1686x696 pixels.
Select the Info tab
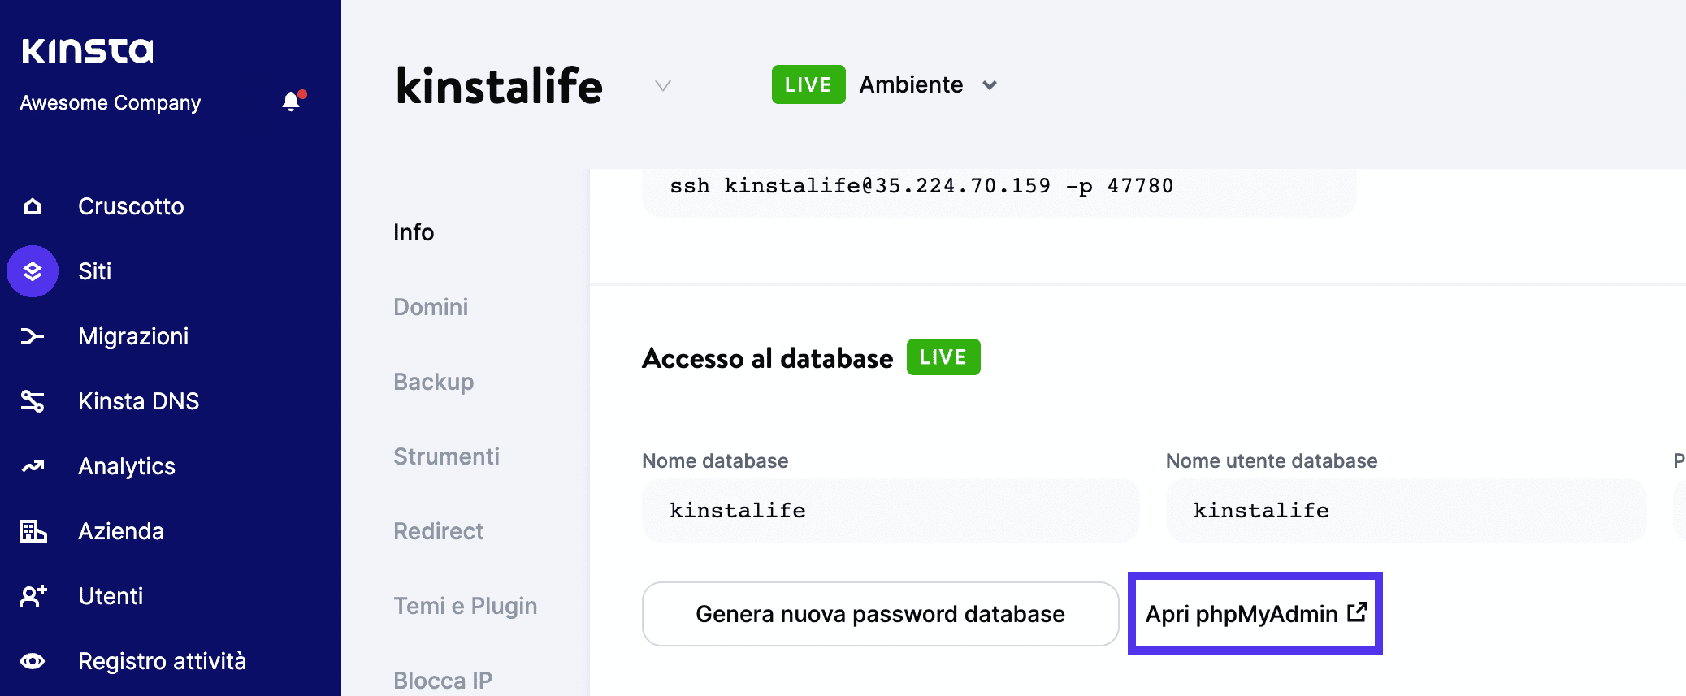coord(414,232)
